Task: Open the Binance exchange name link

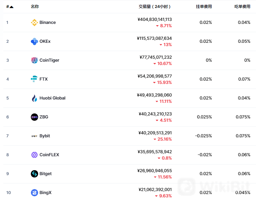Action: tap(48, 22)
